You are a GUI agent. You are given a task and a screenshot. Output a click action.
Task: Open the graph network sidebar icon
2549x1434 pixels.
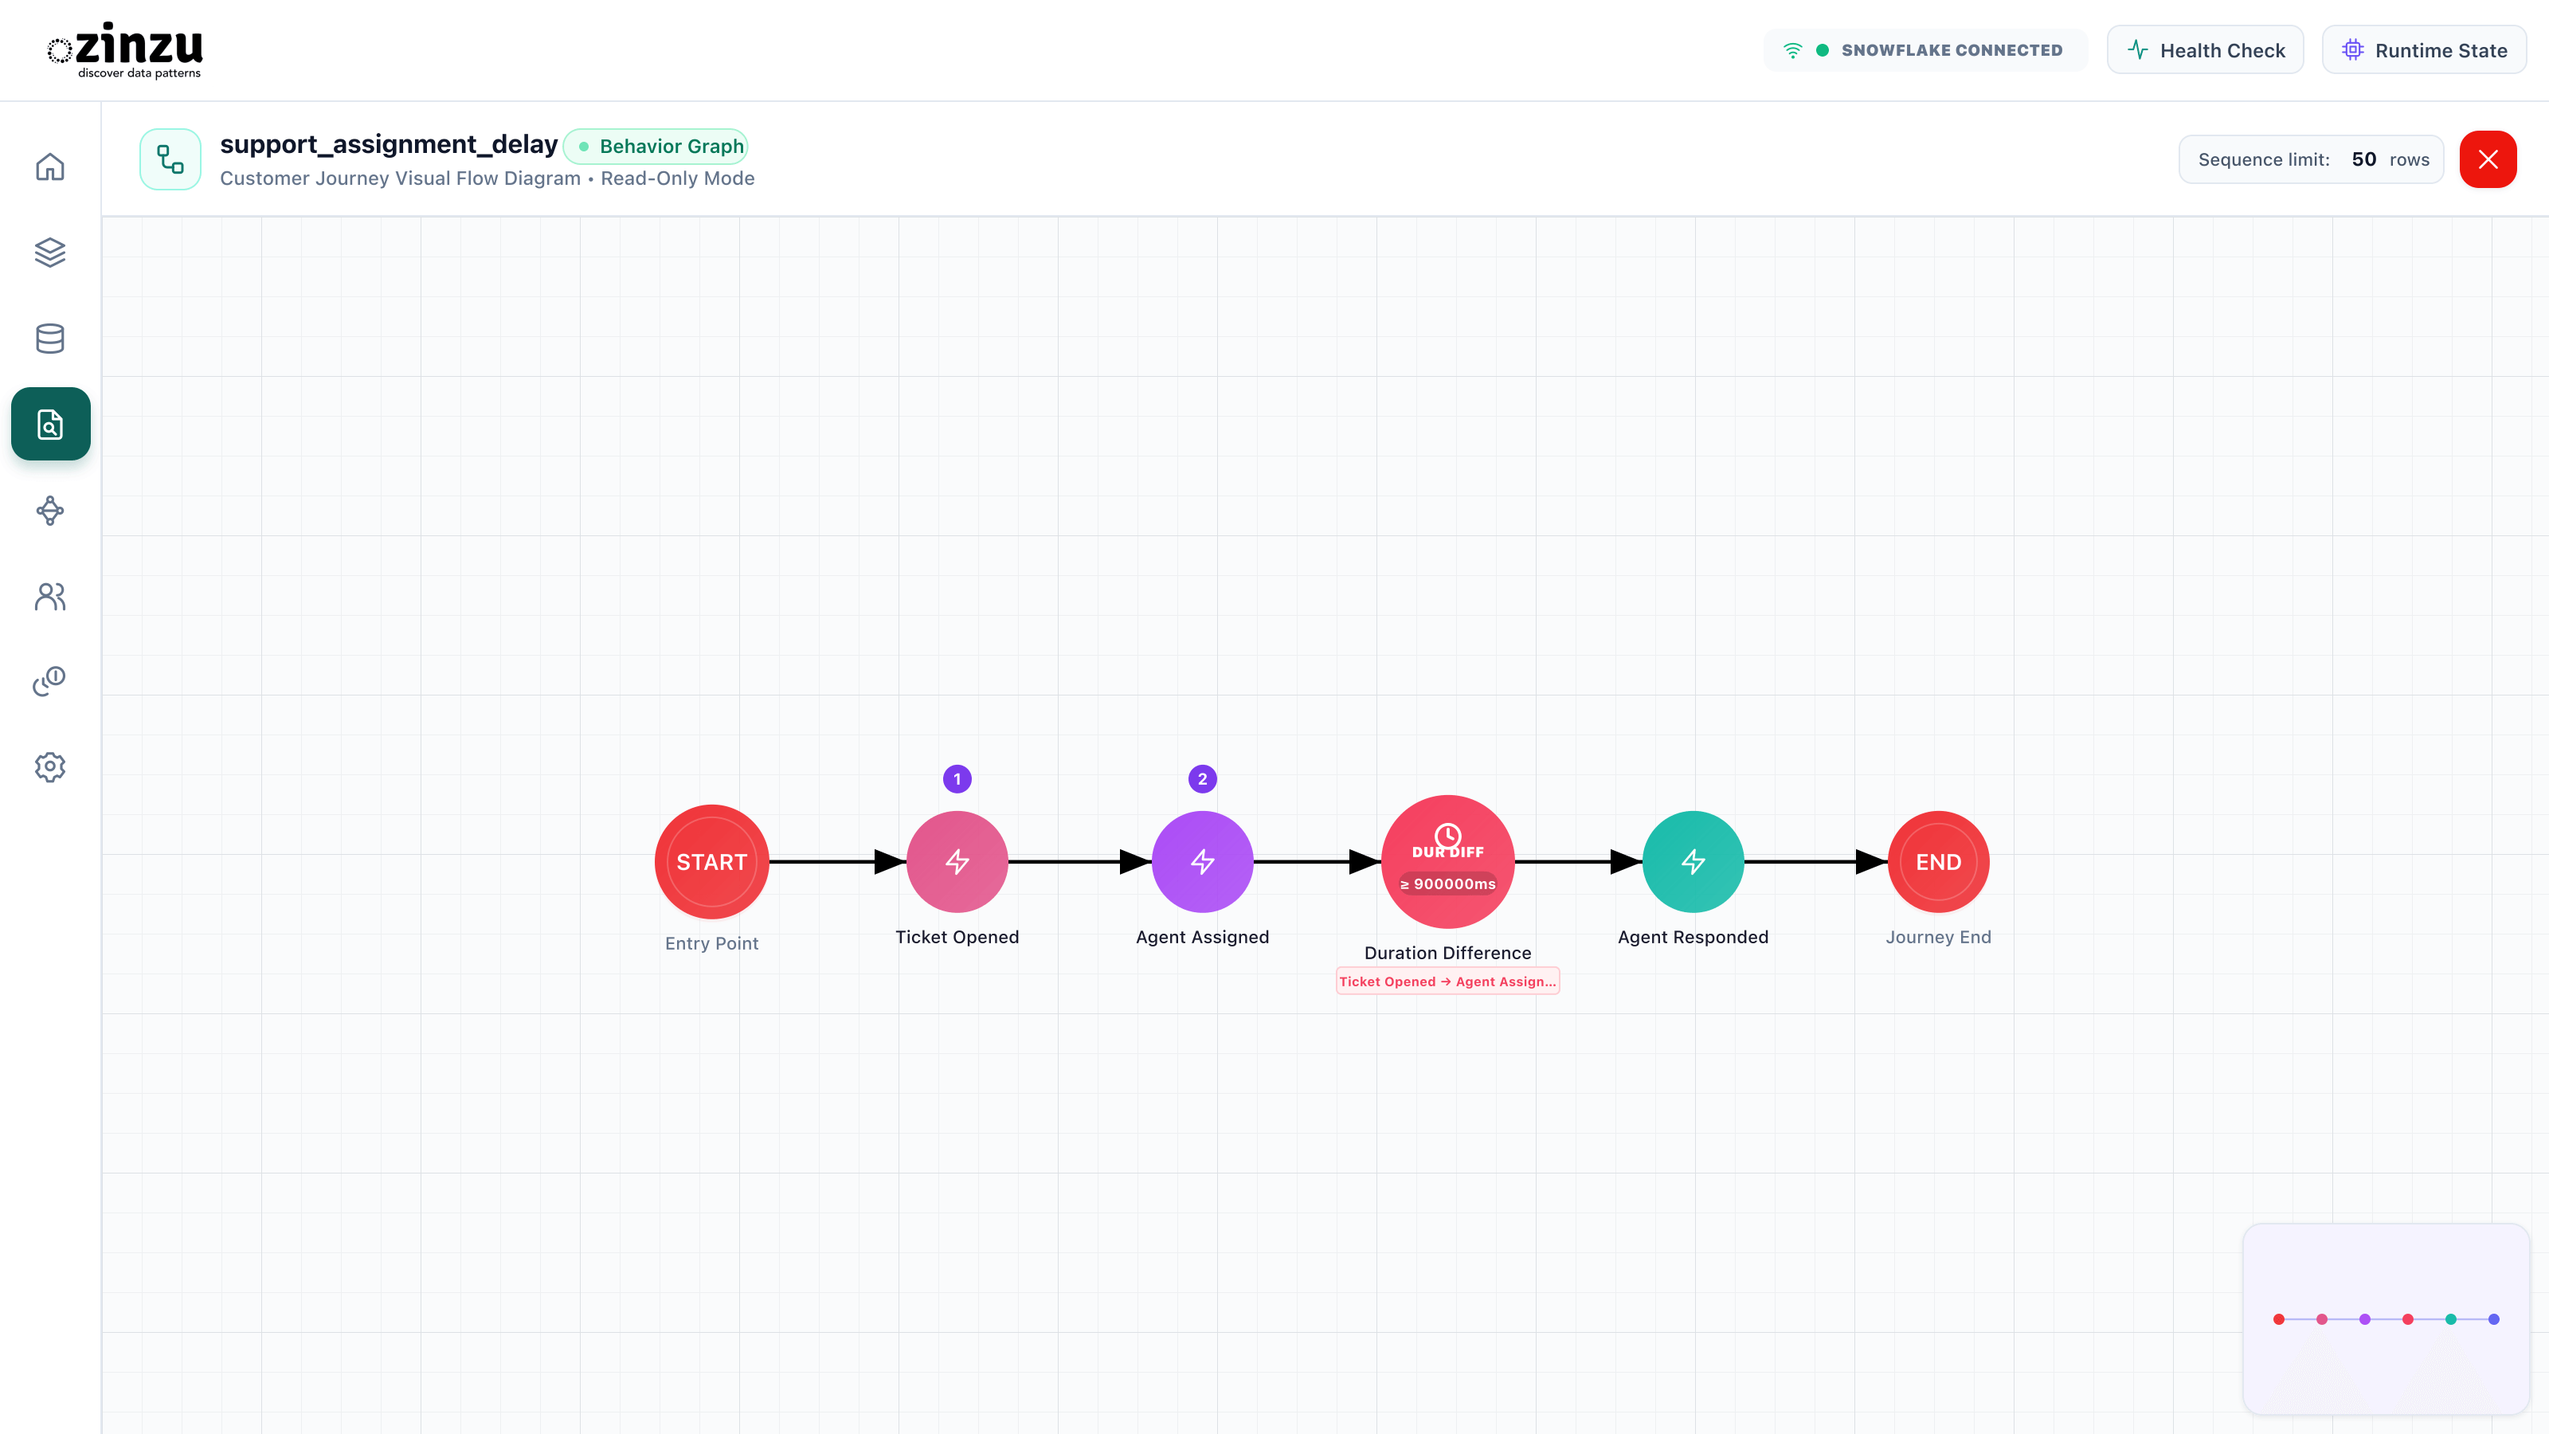click(49, 511)
